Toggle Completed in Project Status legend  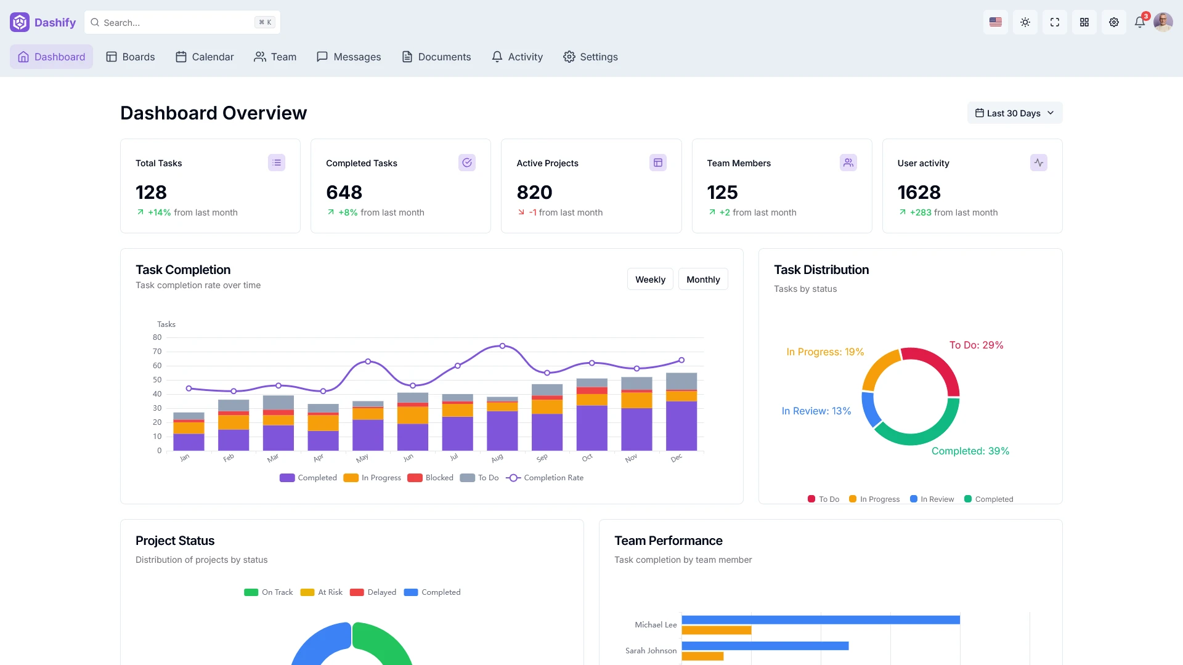point(432,592)
